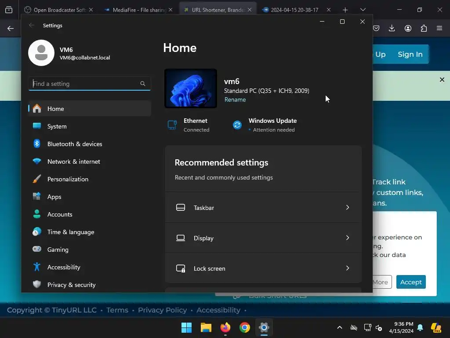The width and height of the screenshot is (450, 338).
Task: Open the browser hamburger application menu
Action: coord(439,28)
